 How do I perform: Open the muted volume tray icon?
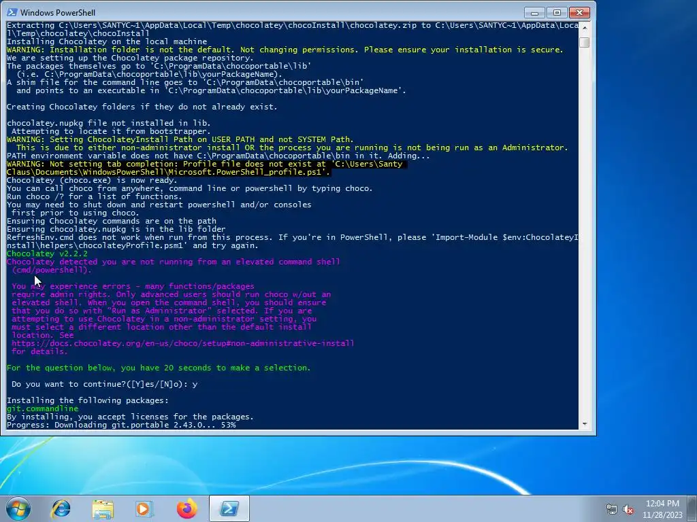[x=628, y=509]
